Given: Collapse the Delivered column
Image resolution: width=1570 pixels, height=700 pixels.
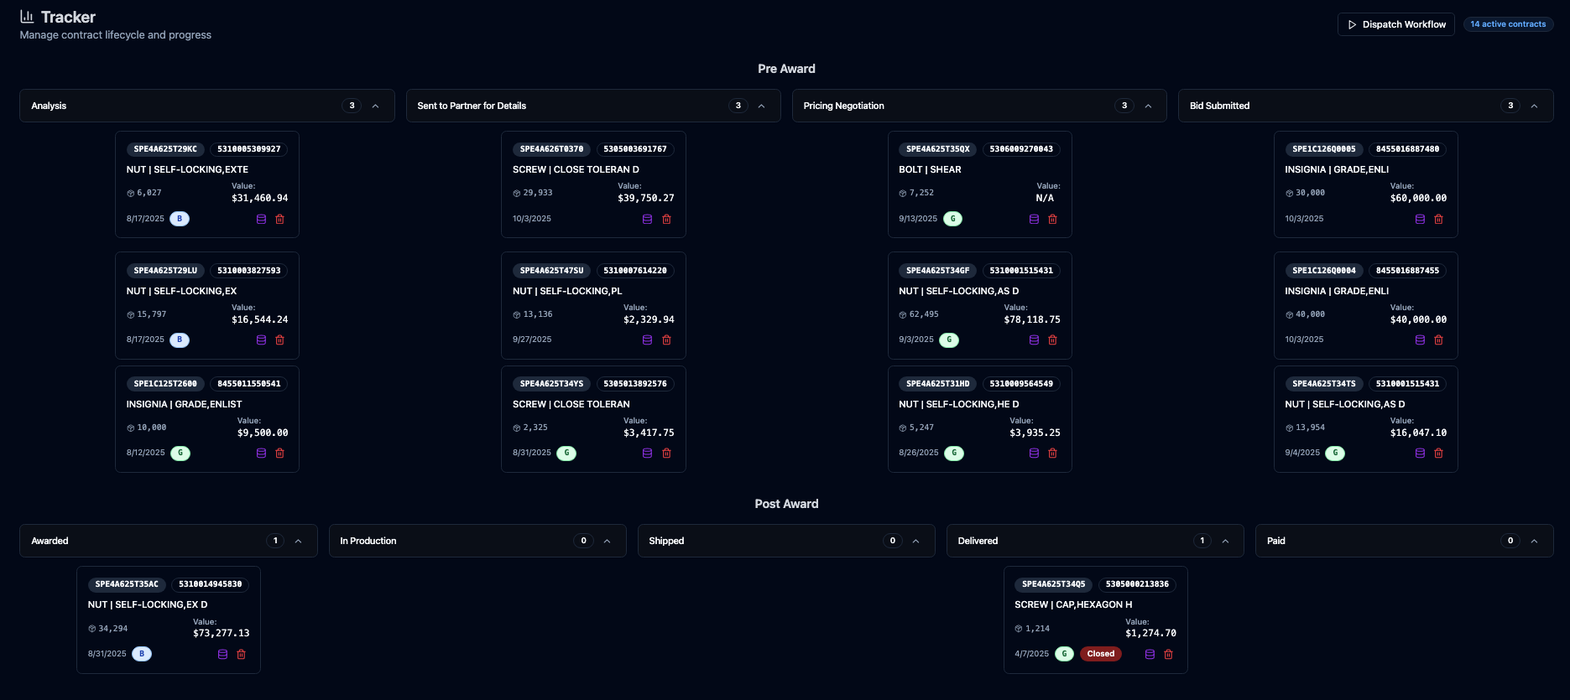Looking at the screenshot, I should pos(1225,541).
